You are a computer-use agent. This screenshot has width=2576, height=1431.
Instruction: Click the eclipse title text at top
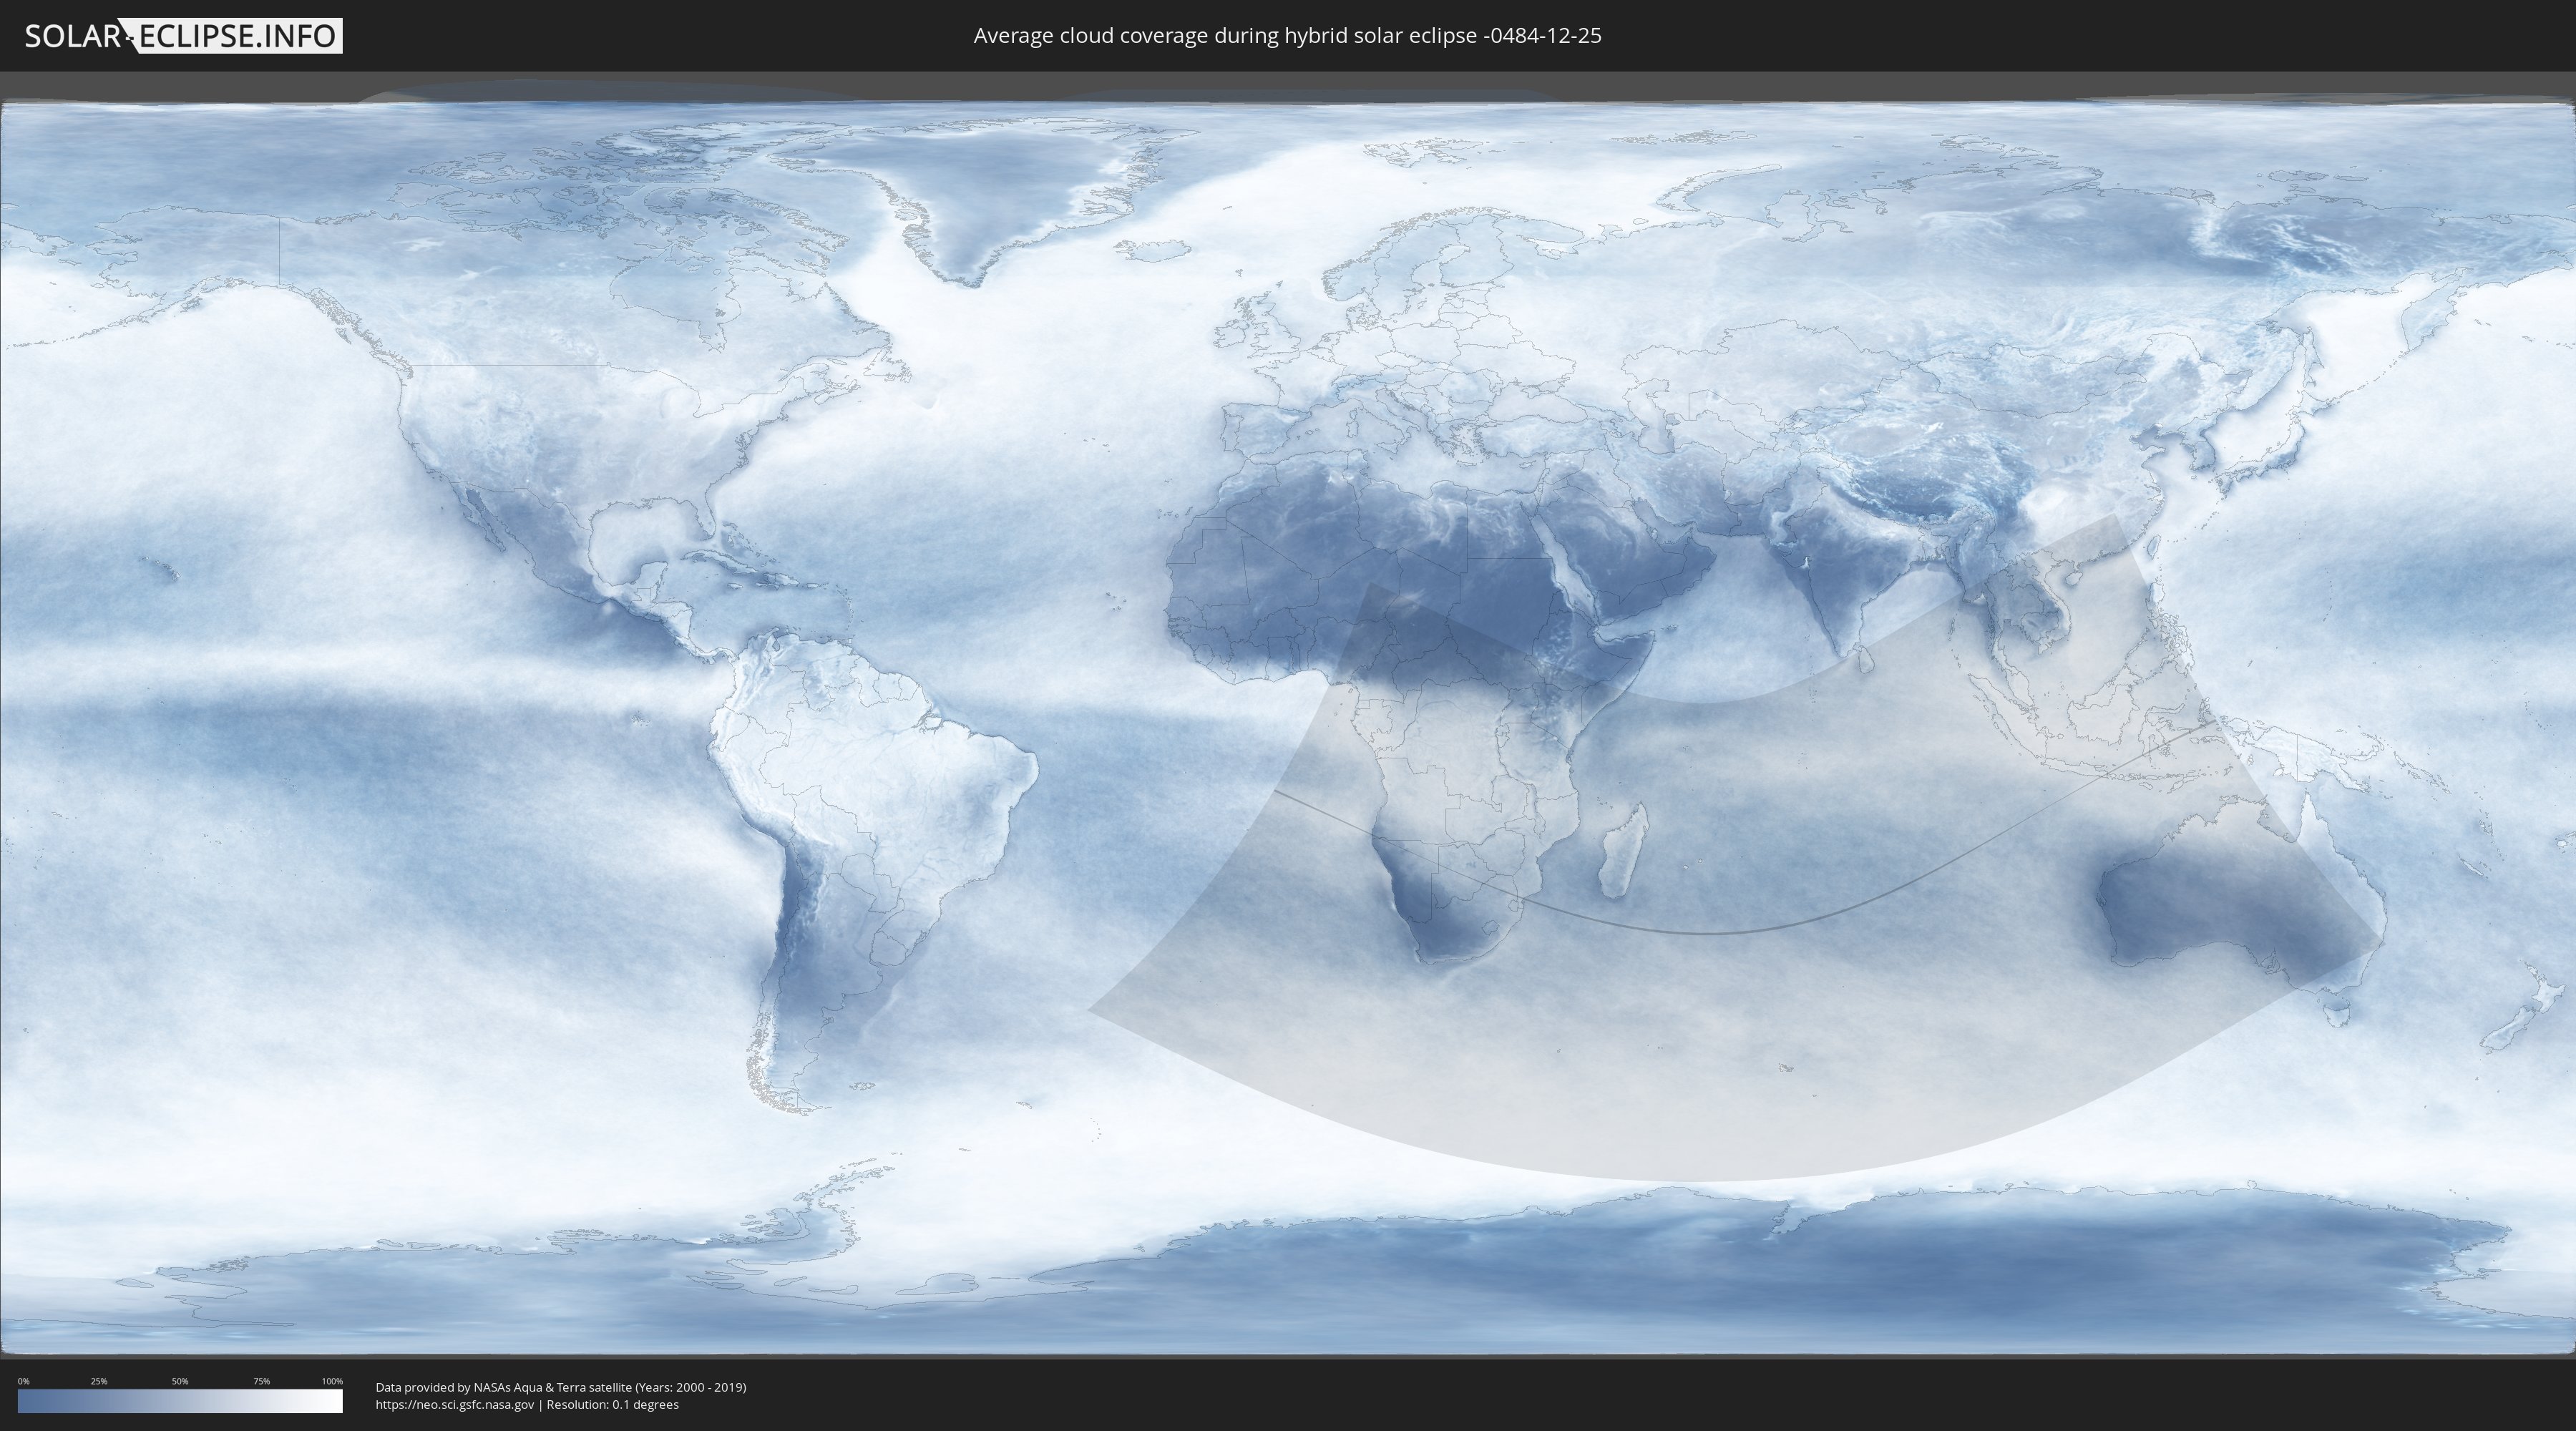click(x=1287, y=36)
